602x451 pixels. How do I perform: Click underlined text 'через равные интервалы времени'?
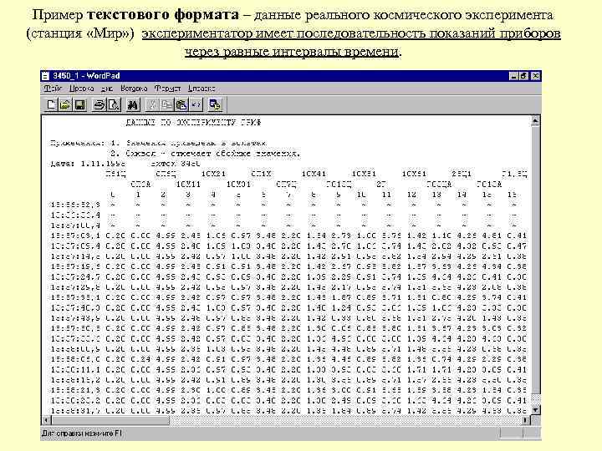click(x=292, y=52)
